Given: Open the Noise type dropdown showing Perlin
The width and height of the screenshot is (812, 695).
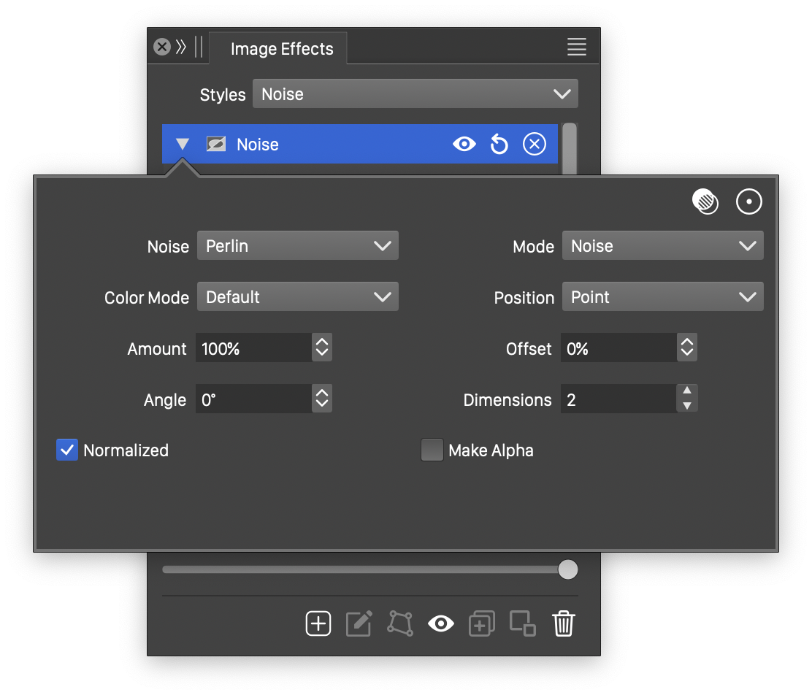Looking at the screenshot, I should [x=297, y=246].
